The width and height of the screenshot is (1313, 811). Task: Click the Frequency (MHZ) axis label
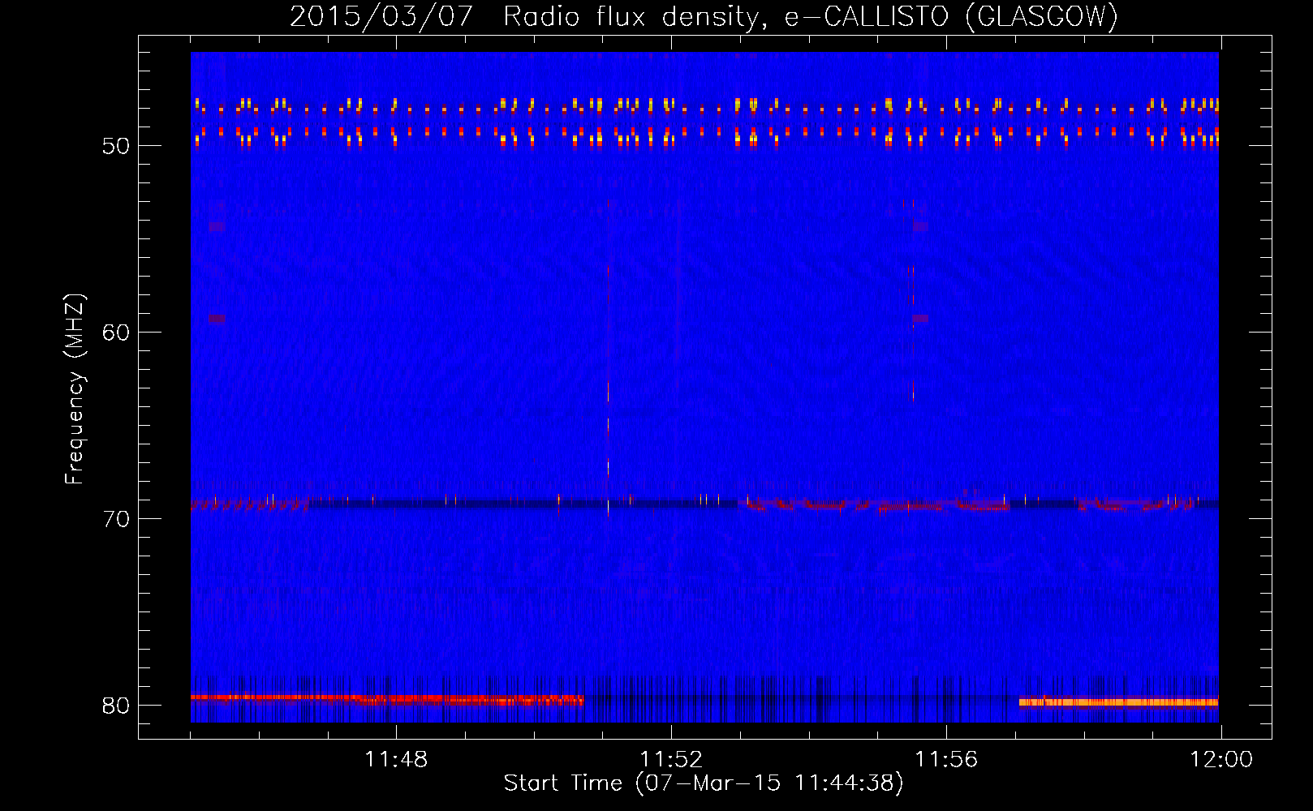[x=75, y=389]
